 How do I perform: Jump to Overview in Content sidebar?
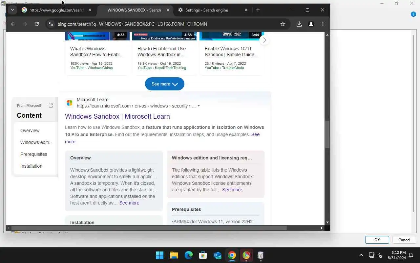point(30,131)
